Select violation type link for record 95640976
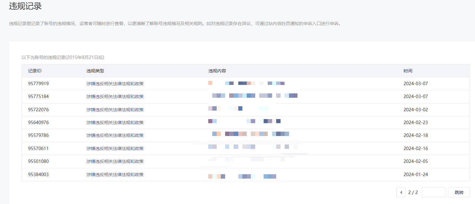475x204 pixels. [x=115, y=123]
